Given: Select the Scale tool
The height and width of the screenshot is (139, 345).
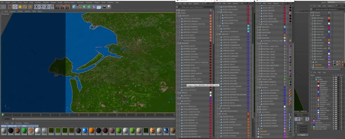Looking at the screenshot, I should pos(20,7).
